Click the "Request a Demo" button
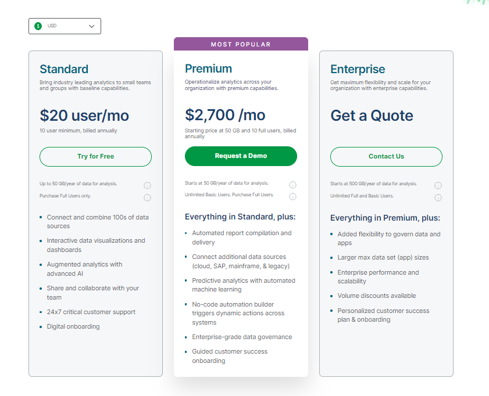 (241, 156)
